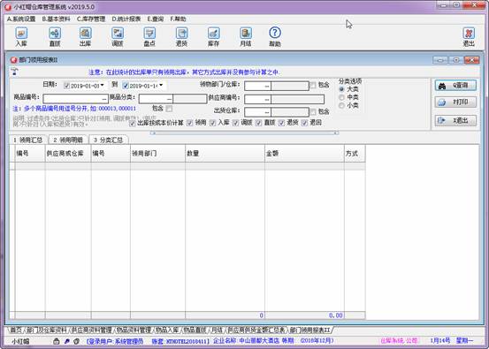Open the 调拨 toolbar icon
Screen dimensions: 489x349
pos(118,37)
